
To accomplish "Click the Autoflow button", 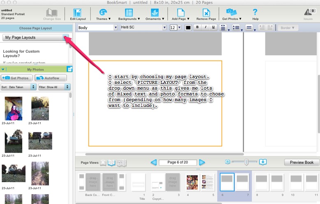I will [51, 78].
